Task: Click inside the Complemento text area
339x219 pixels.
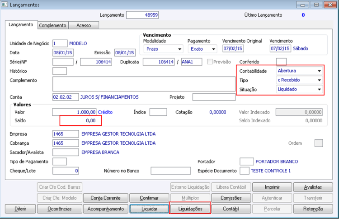Action: coord(144,84)
